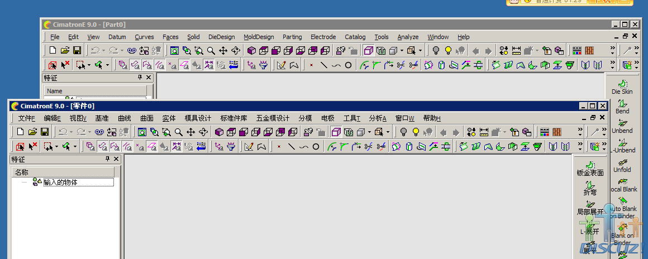Open the 文件 menu

coord(27,118)
